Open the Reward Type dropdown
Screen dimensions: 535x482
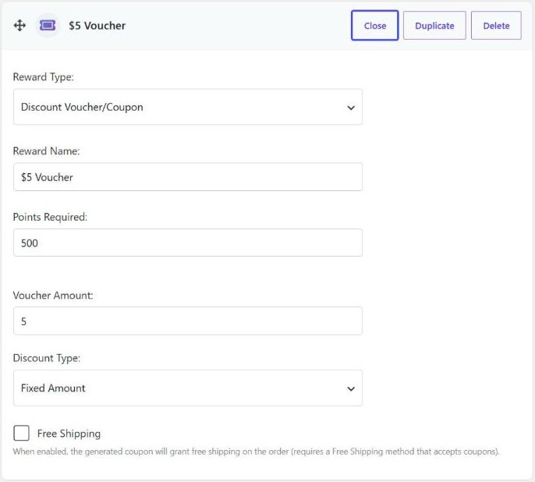tap(188, 107)
